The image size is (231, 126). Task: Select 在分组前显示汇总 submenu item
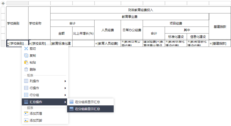point(90,109)
